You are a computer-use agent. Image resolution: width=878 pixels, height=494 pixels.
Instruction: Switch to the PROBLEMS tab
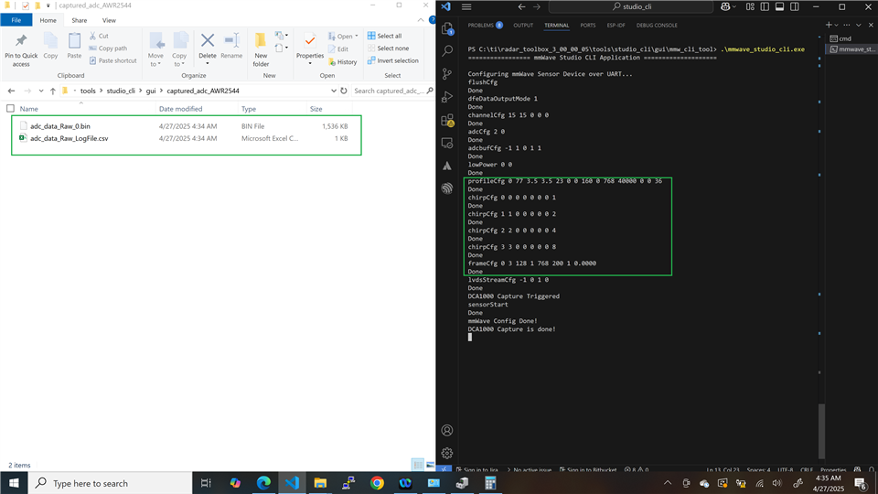485,26
